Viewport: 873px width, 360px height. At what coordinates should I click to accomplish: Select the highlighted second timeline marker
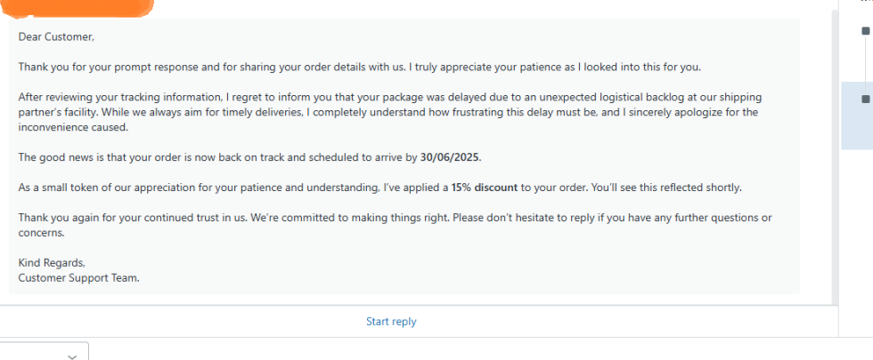pyautogui.click(x=866, y=99)
